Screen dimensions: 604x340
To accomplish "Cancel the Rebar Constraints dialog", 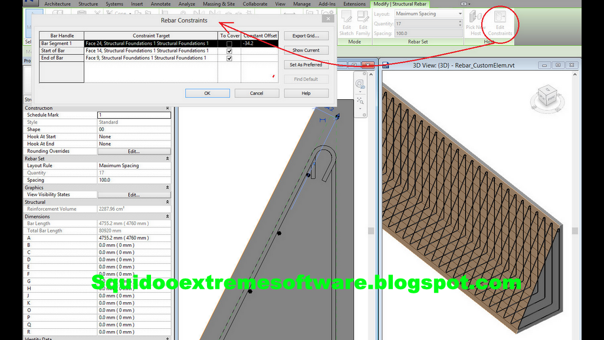I will [x=257, y=93].
